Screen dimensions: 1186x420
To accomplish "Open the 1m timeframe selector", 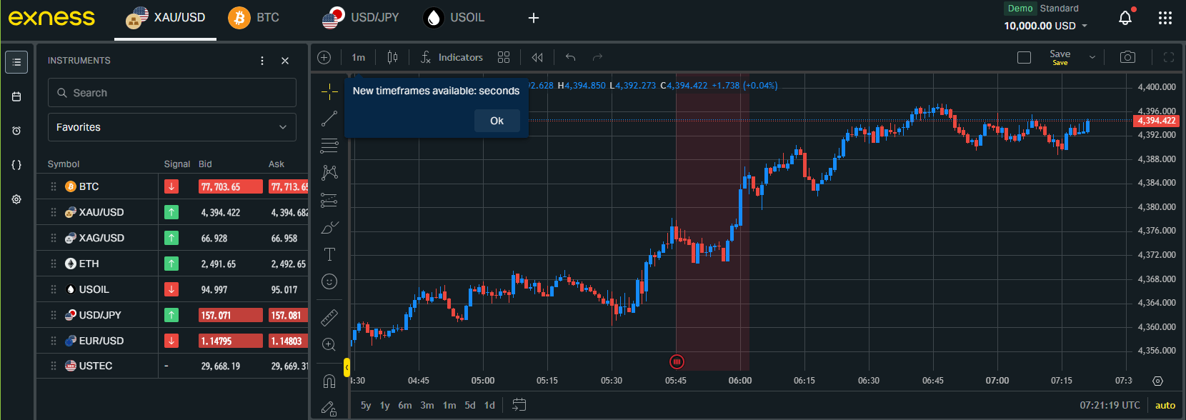I will point(359,57).
